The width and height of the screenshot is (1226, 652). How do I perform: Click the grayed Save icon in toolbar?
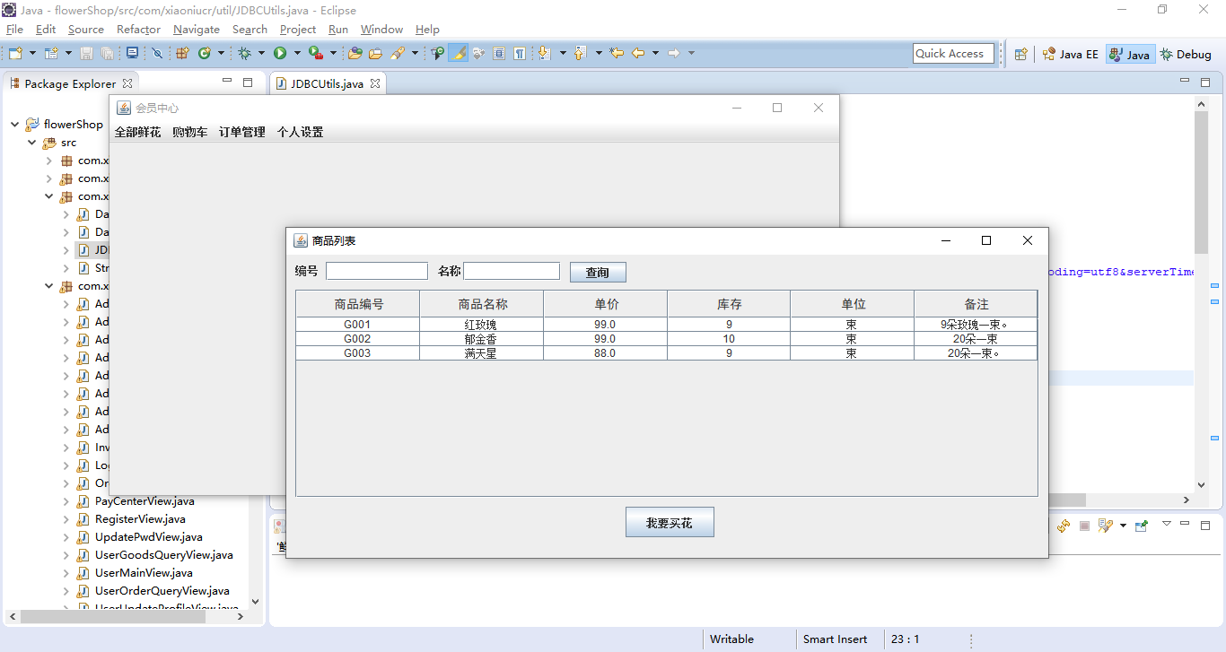87,54
